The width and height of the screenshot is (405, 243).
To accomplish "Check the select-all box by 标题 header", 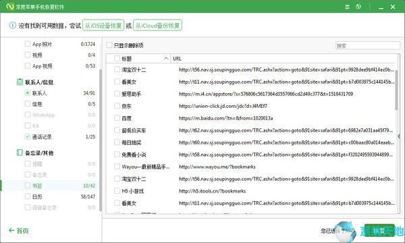I will coord(117,59).
